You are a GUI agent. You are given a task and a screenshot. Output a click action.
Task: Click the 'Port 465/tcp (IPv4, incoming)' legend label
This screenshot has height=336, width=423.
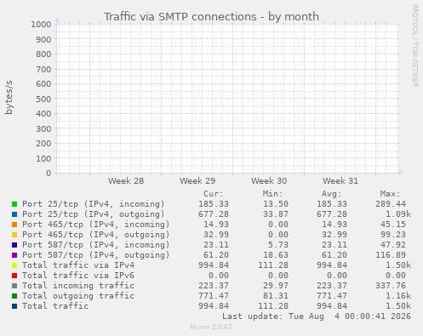(x=96, y=225)
